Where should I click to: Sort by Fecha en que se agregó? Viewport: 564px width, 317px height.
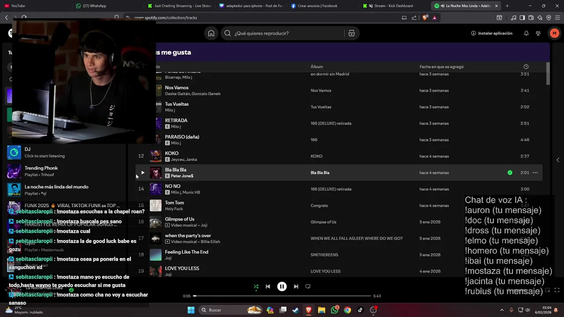click(x=442, y=66)
